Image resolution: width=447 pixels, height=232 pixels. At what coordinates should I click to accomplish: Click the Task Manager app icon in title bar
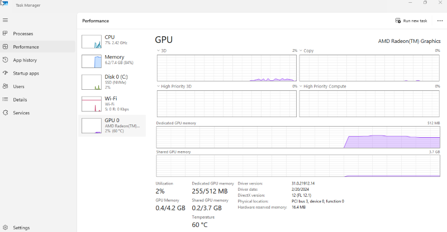(x=4, y=4)
